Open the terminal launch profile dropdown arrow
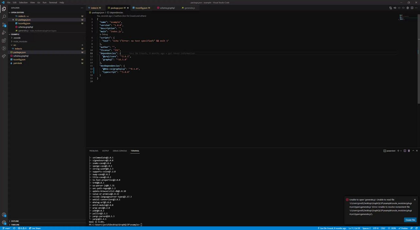 tap(401, 151)
